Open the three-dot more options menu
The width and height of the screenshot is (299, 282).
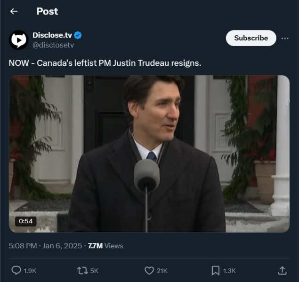pos(285,39)
